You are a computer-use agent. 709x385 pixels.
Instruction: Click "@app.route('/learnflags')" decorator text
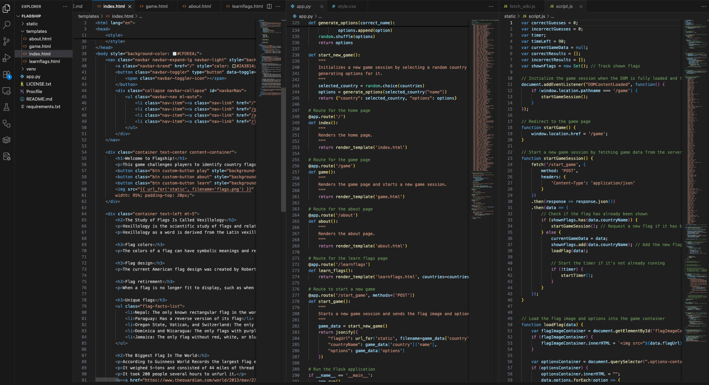click(x=339, y=265)
